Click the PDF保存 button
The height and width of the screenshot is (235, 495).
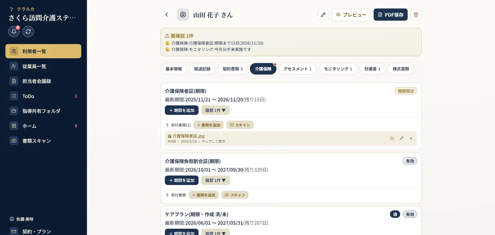390,15
